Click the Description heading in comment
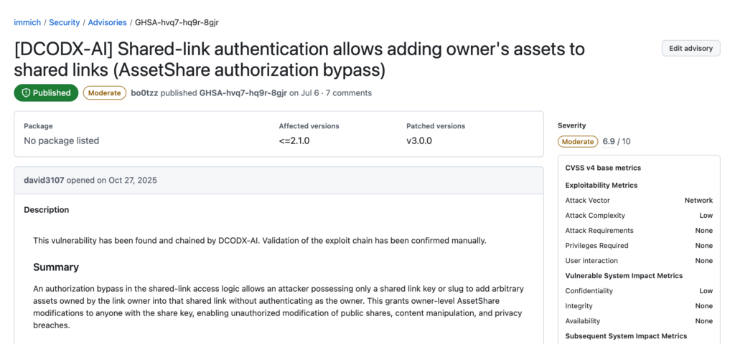 click(47, 210)
